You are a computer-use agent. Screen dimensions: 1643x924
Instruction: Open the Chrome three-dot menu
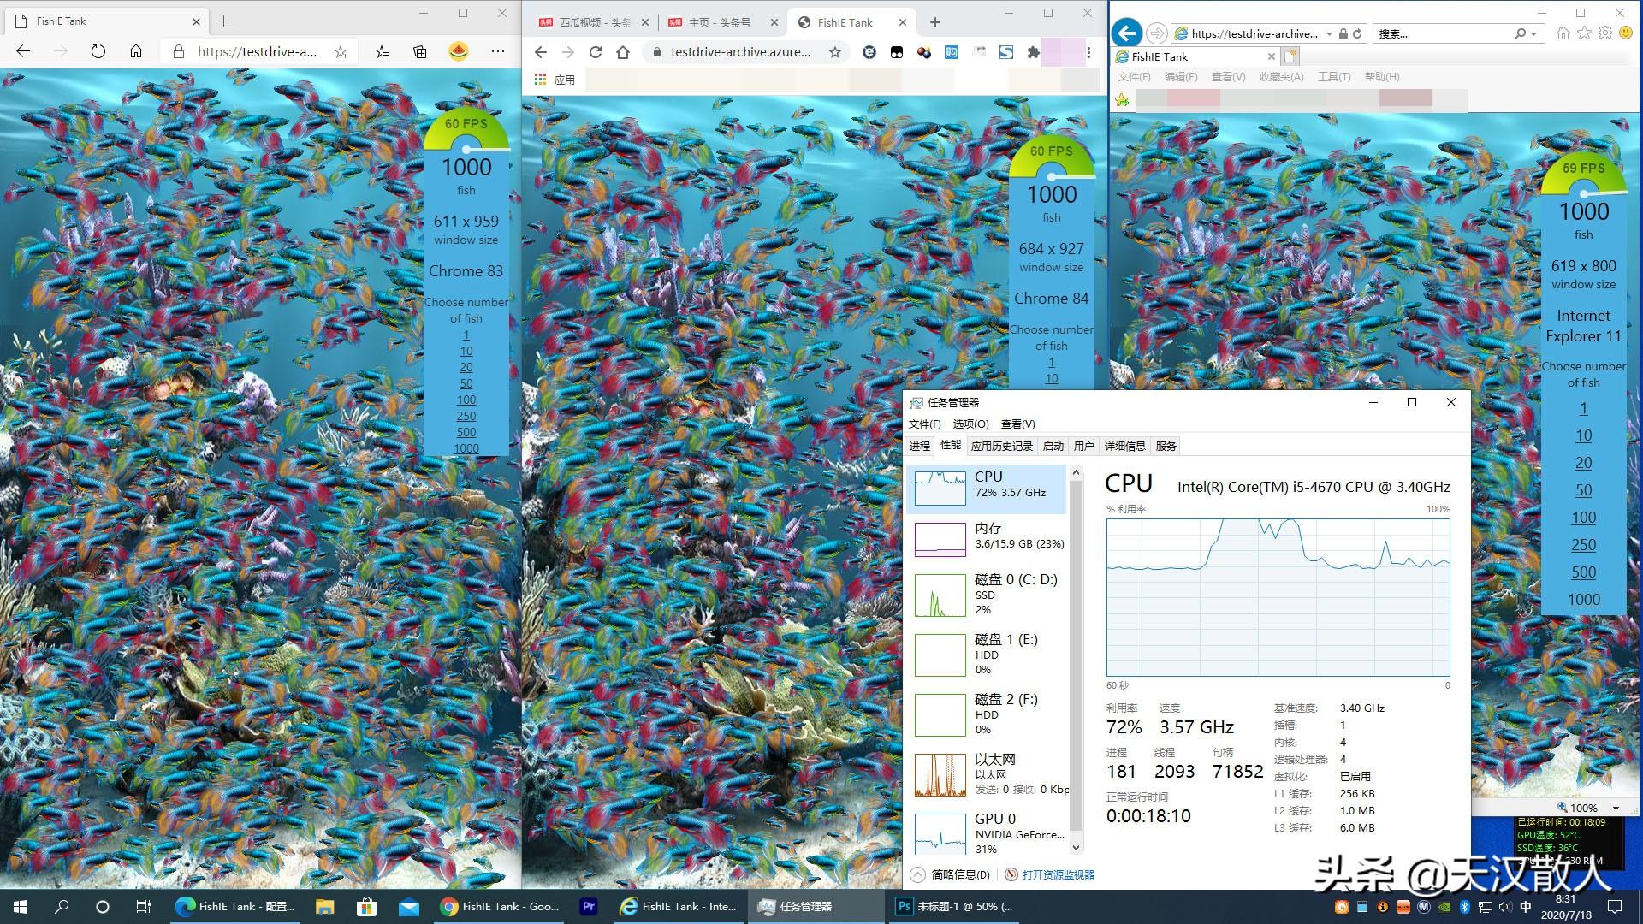coord(1088,52)
